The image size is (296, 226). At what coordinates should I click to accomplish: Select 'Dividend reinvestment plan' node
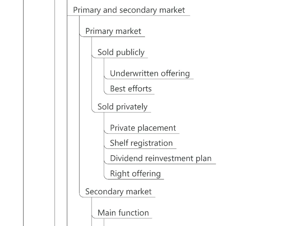point(161,158)
